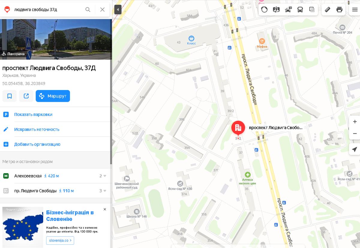Save address with bookmark icon
Image resolution: width=360 pixels, height=248 pixels.
click(10, 96)
